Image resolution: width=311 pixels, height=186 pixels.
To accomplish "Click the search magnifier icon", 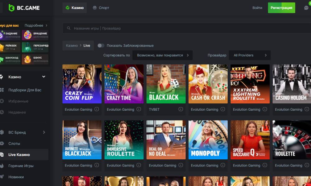I will click(x=69, y=28).
